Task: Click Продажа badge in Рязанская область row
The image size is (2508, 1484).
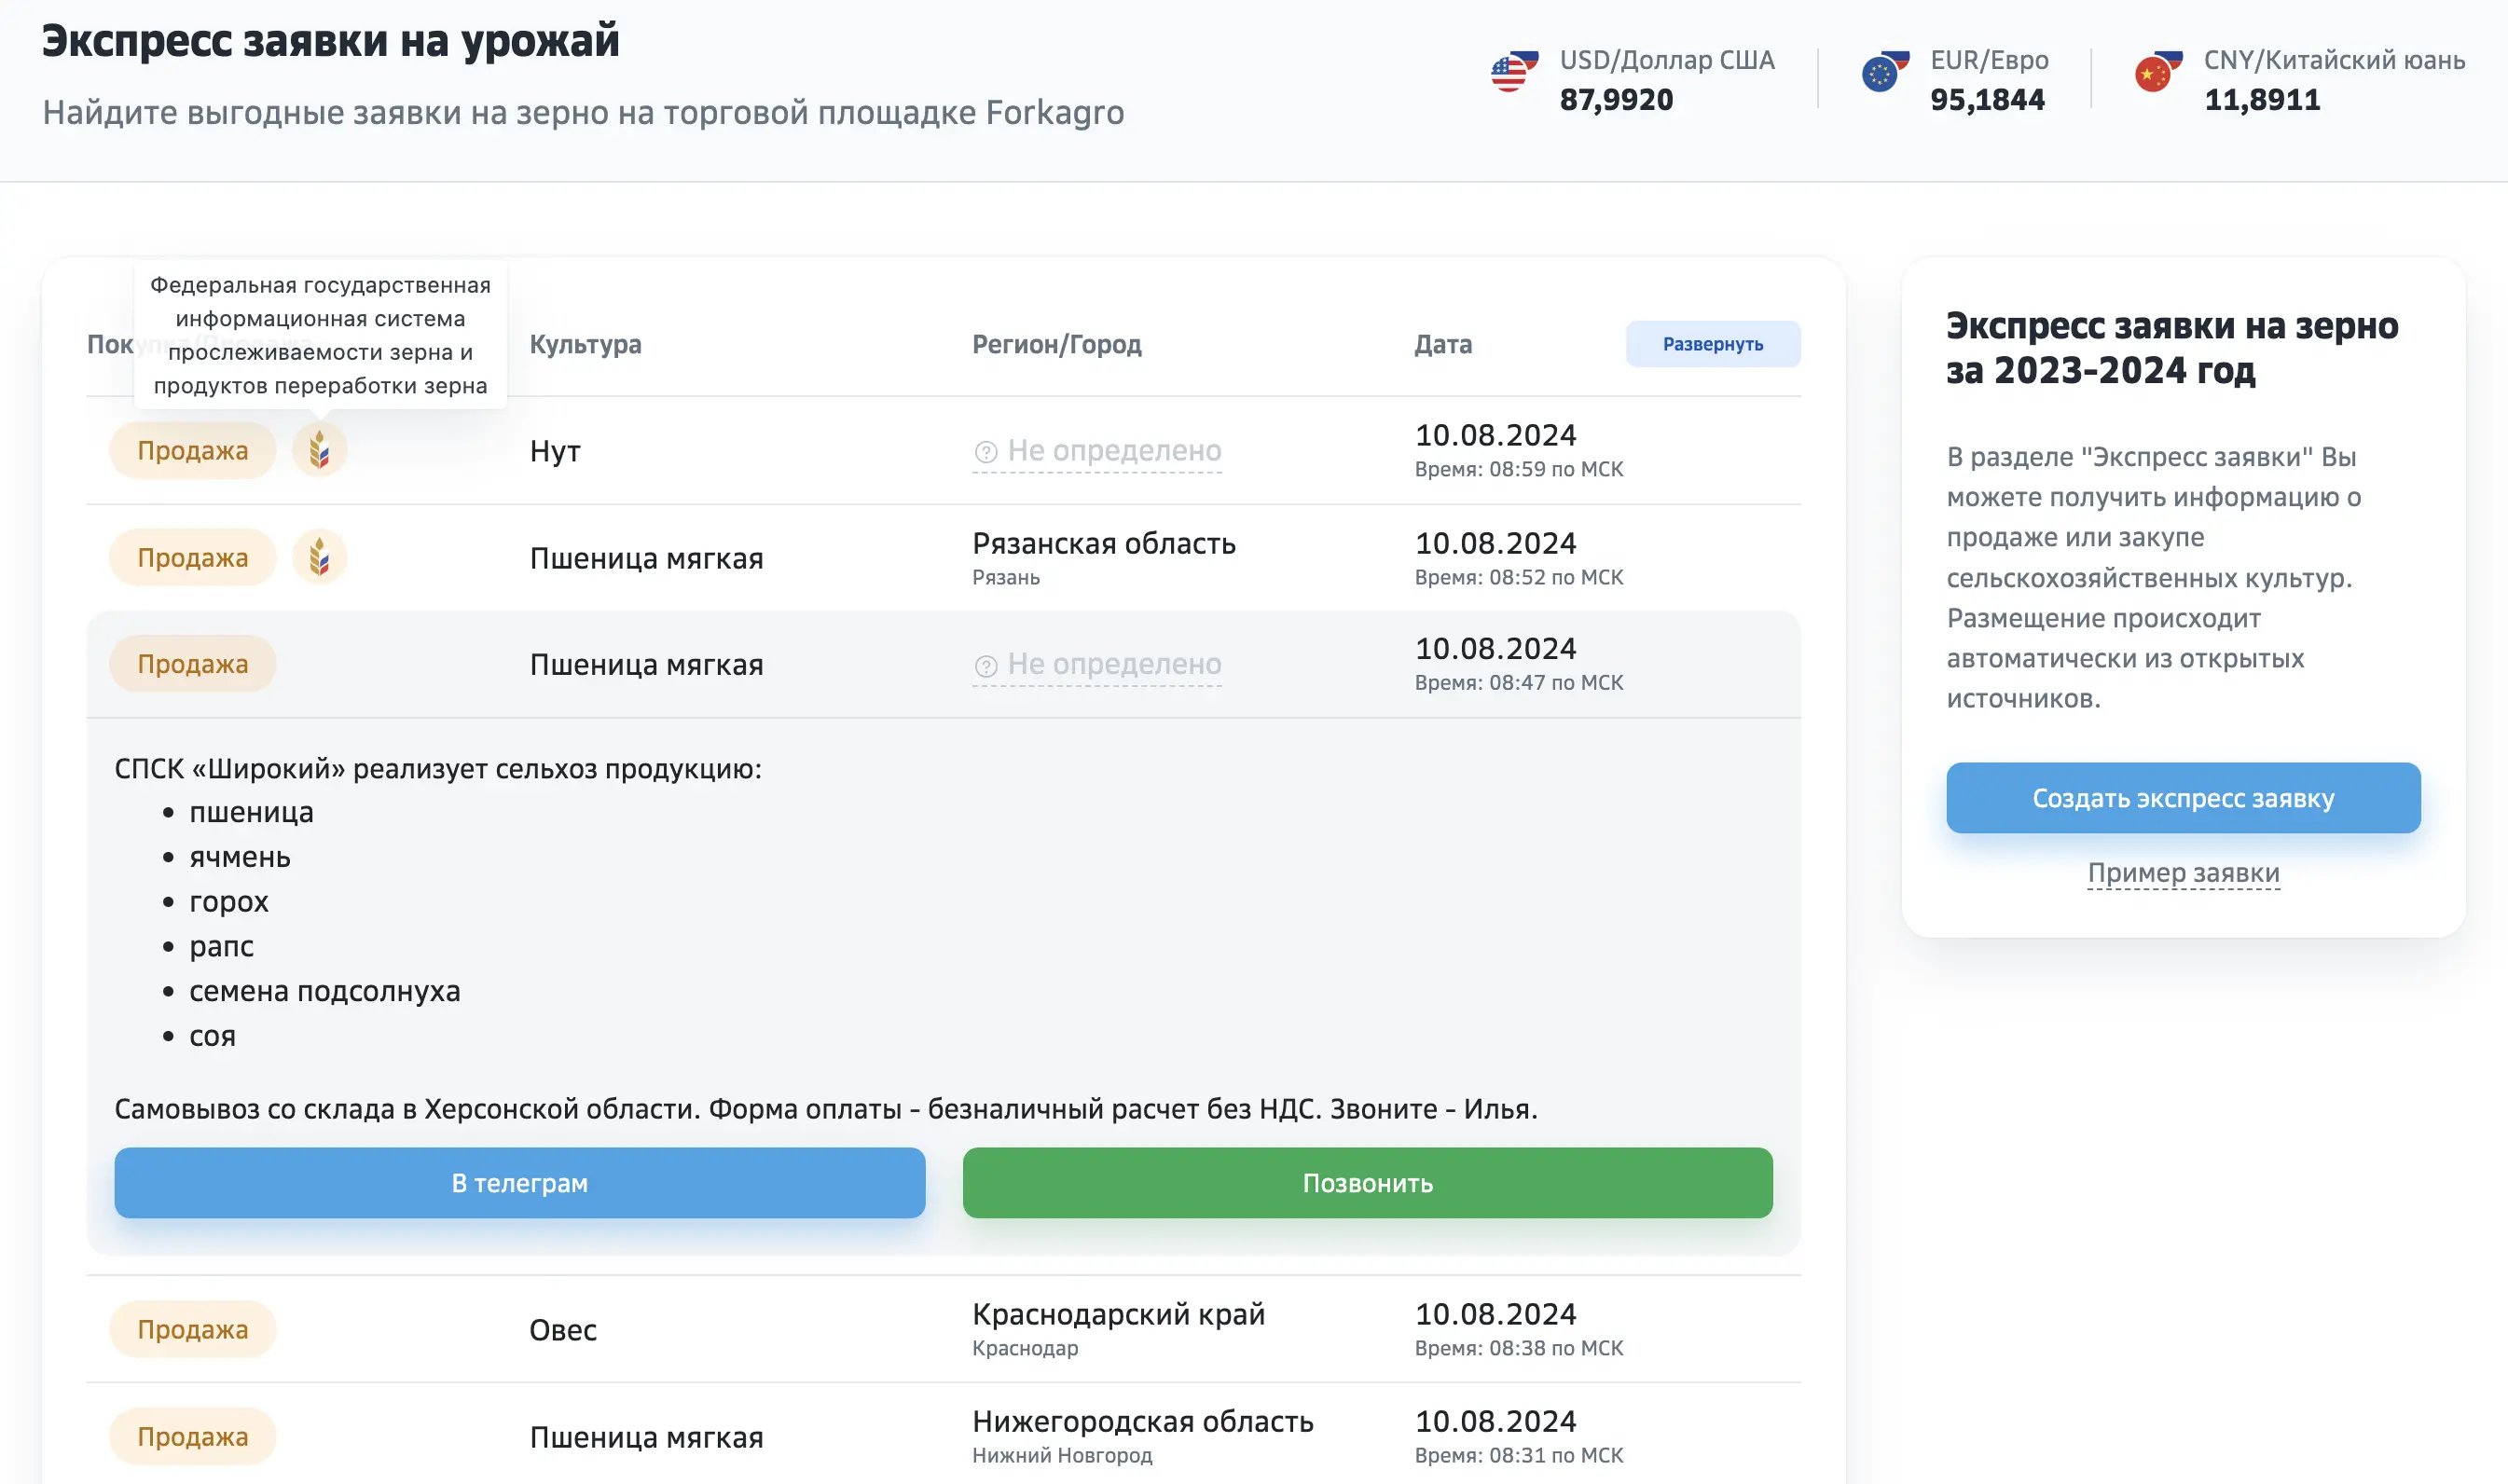Action: tap(192, 557)
